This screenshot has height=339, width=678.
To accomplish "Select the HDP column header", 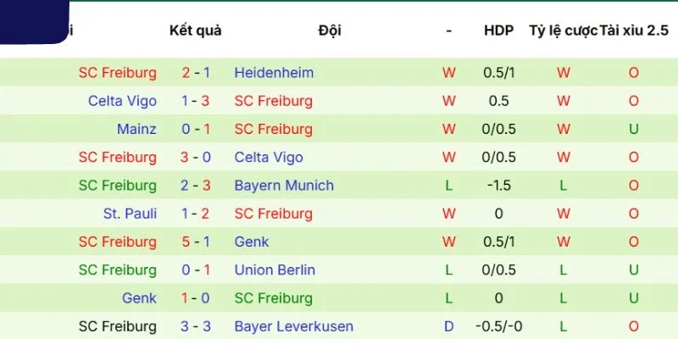I will coord(498,31).
